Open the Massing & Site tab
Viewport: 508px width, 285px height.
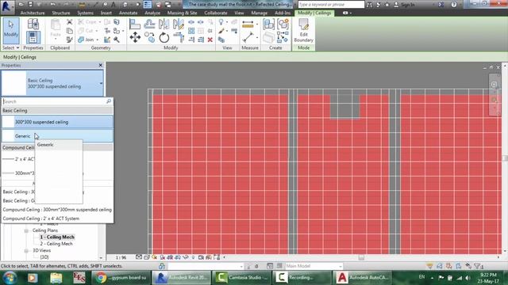pyautogui.click(x=182, y=13)
